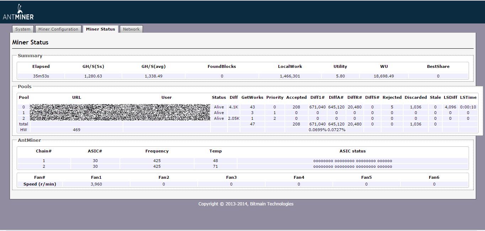Click the GH/S(5s) value 1,280.63

point(93,76)
